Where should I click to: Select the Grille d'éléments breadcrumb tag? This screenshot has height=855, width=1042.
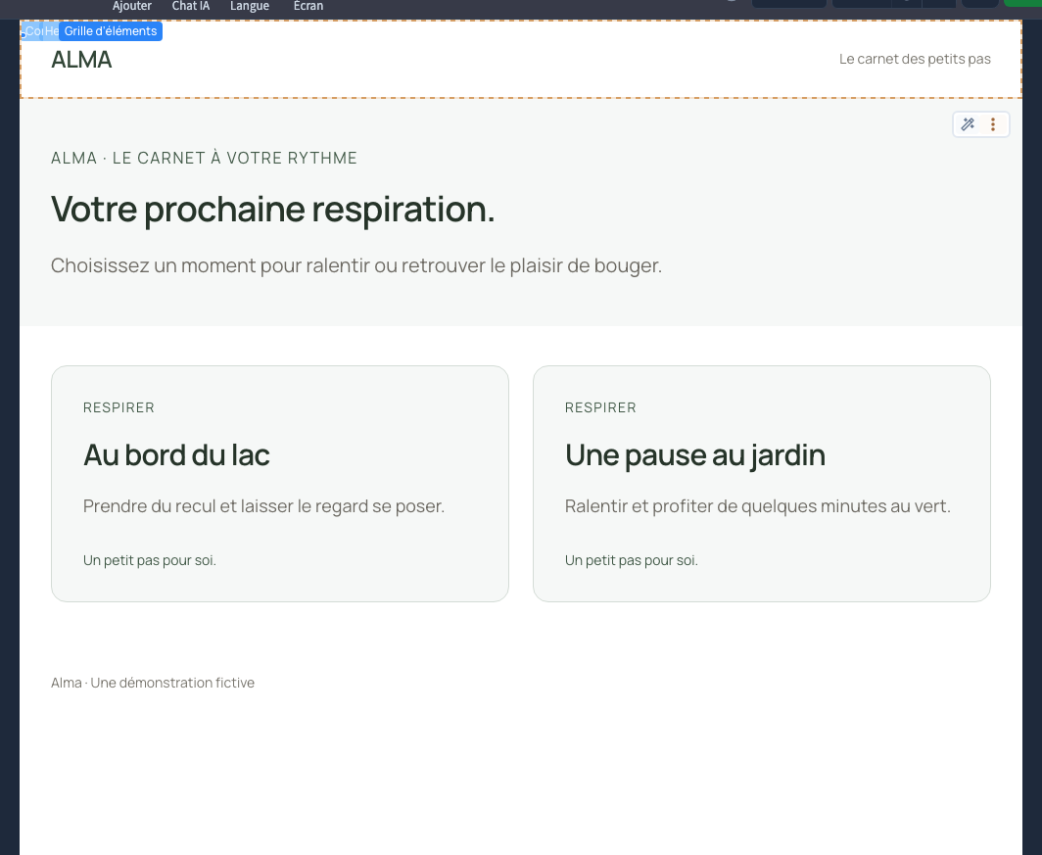point(111,31)
